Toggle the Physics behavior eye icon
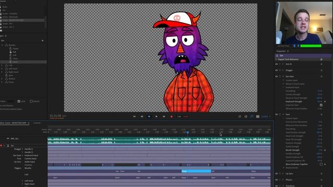 276,180
